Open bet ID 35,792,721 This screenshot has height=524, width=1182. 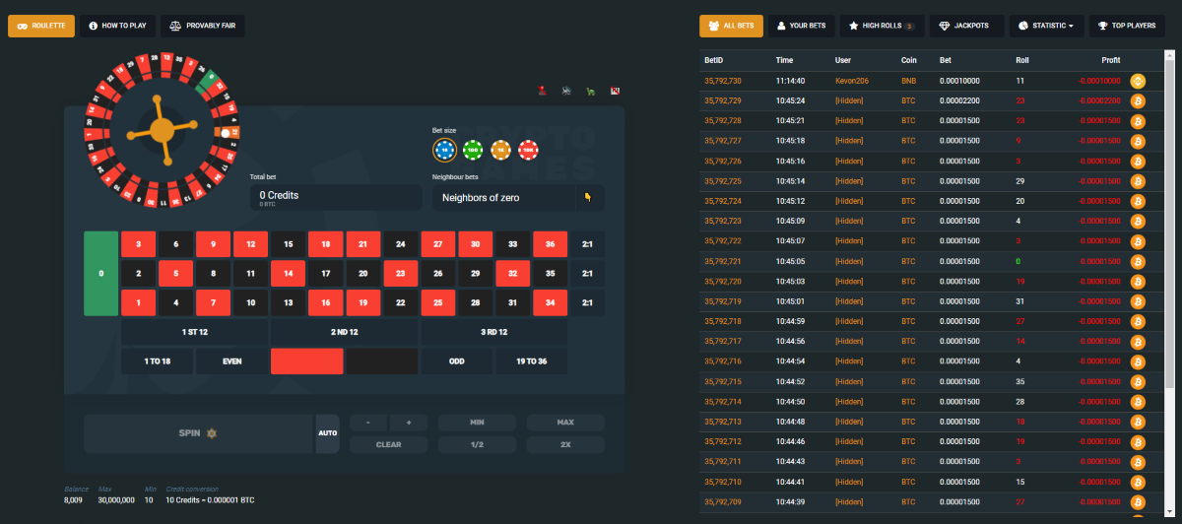click(x=723, y=262)
